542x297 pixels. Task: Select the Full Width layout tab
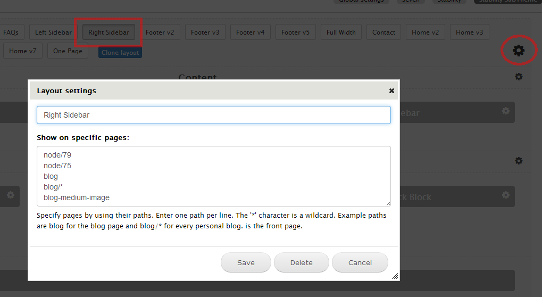click(341, 32)
